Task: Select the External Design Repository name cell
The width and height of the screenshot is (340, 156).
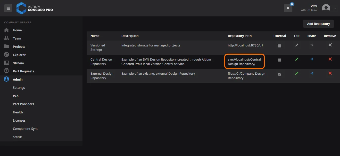Action: tap(102, 76)
